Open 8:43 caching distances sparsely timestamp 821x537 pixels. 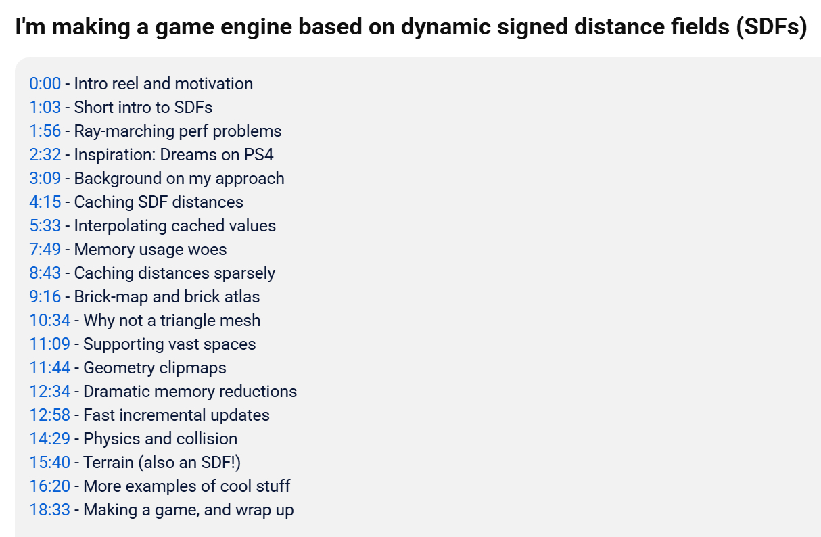pyautogui.click(x=45, y=273)
